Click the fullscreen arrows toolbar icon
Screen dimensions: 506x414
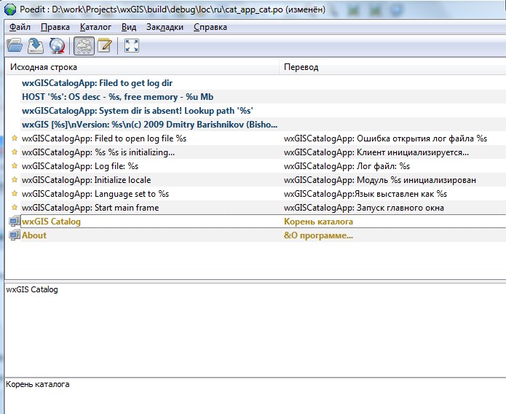[x=132, y=46]
